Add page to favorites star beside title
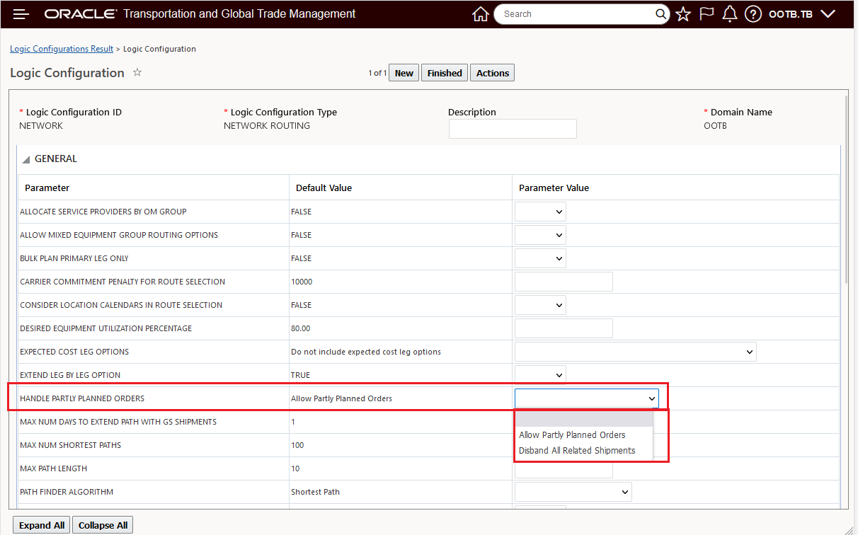Image resolution: width=858 pixels, height=535 pixels. [137, 72]
